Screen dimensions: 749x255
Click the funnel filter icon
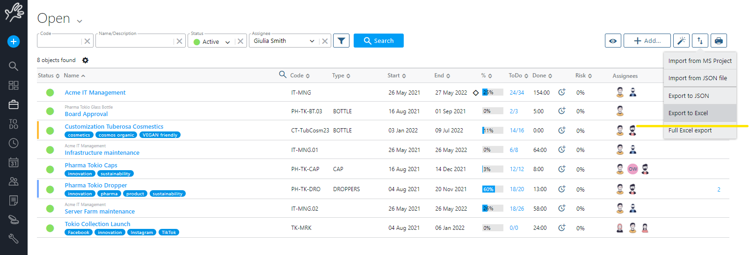tap(342, 41)
